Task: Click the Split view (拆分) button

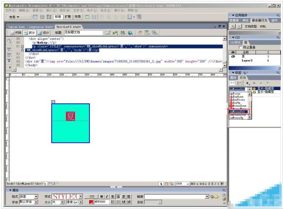Action: point(29,33)
